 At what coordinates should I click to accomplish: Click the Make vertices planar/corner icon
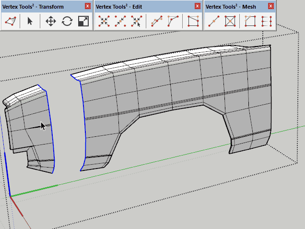coord(173,21)
